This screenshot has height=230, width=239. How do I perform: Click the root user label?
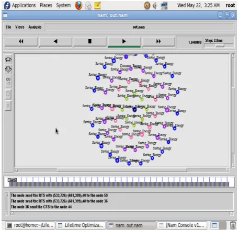click(x=230, y=5)
